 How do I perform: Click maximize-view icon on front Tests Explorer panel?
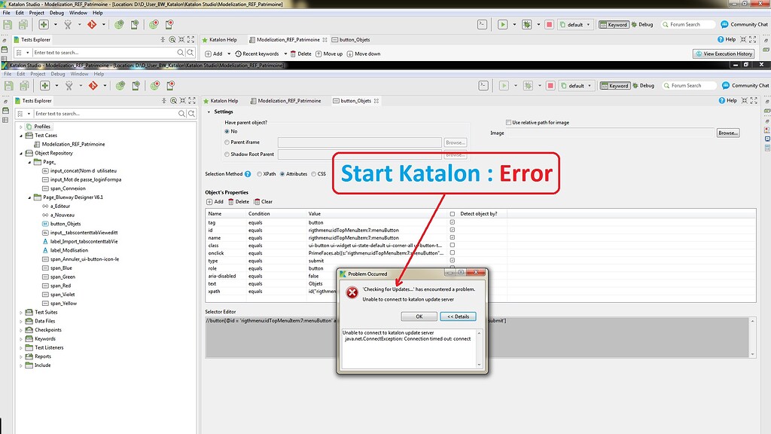pyautogui.click(x=192, y=100)
